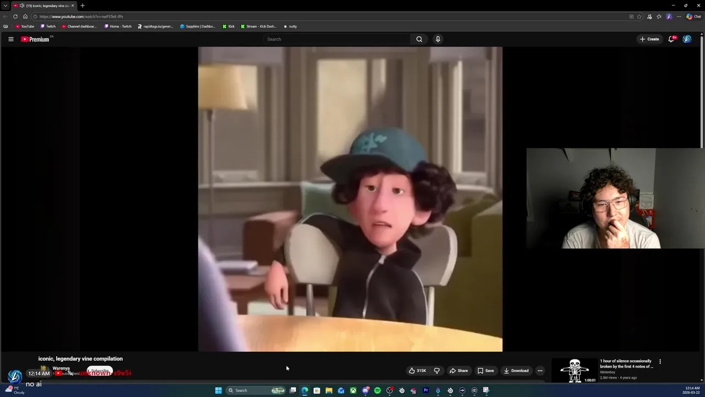Open the rapidtags.io bookmark
The height and width of the screenshot is (397, 705).
(x=155, y=26)
